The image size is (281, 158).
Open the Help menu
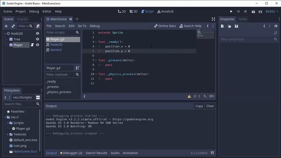[58, 11]
